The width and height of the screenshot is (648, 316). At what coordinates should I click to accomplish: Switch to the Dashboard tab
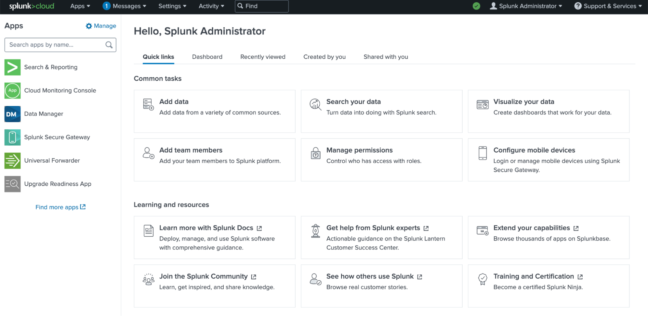click(207, 57)
